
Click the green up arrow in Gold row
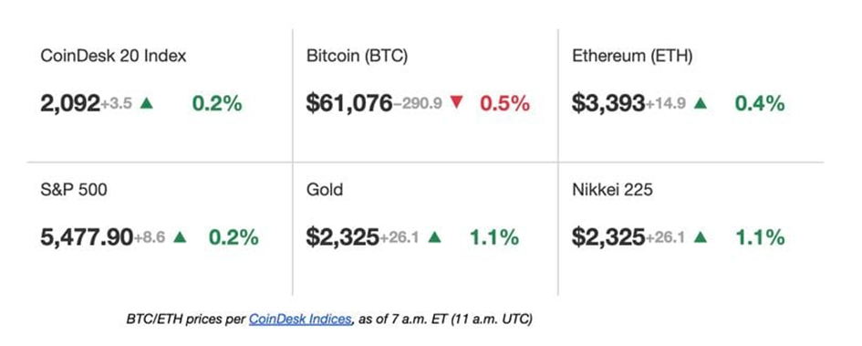click(x=434, y=237)
